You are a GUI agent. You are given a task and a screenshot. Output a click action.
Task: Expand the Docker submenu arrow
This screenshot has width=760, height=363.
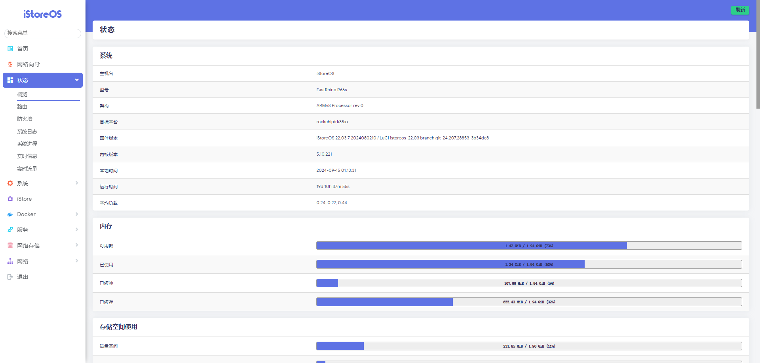77,214
